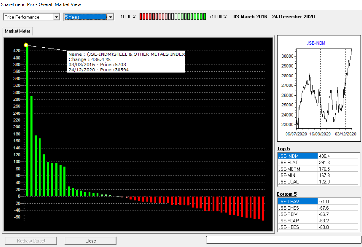Click the tallest green JSE-INDM bar
362x247 pixels.
pos(27,121)
